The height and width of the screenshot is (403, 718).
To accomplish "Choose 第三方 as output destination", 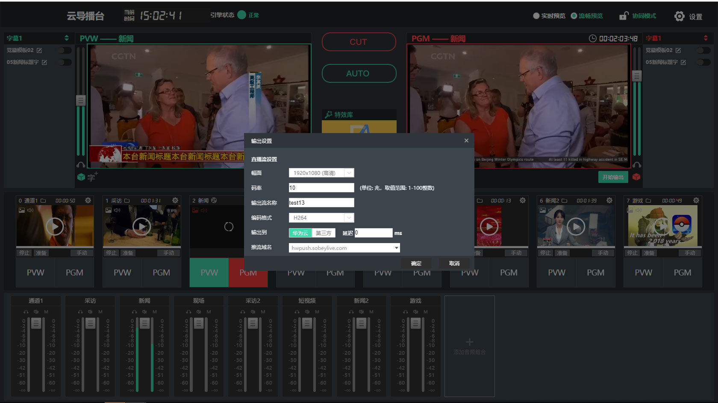I will 324,233.
